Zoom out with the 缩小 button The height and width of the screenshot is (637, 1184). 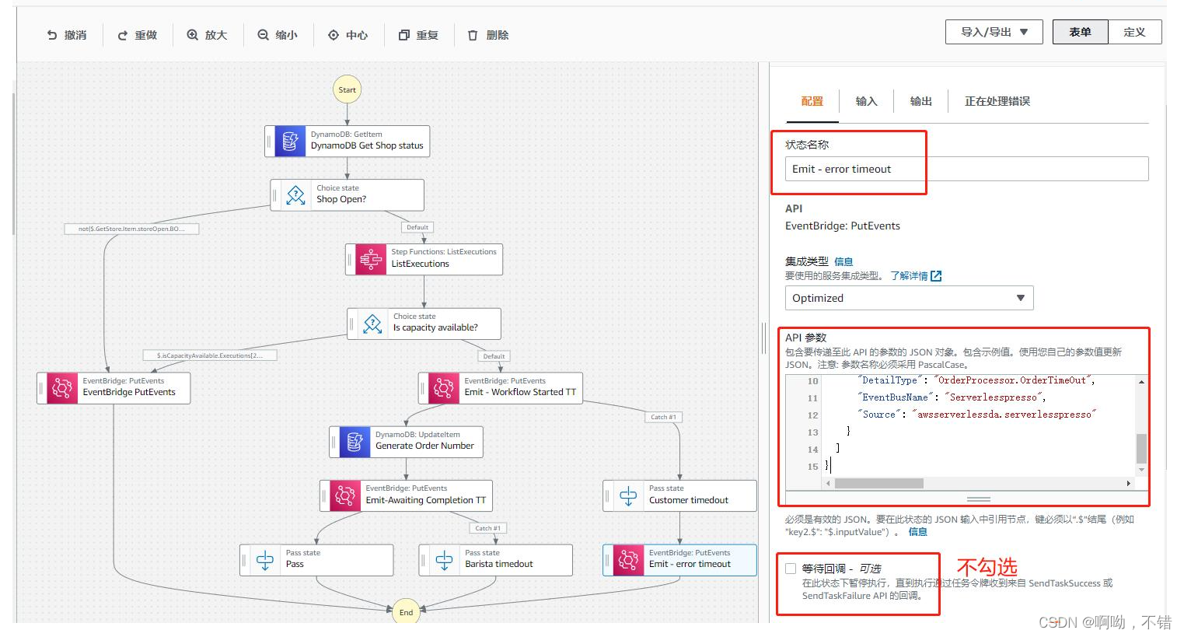coord(278,35)
